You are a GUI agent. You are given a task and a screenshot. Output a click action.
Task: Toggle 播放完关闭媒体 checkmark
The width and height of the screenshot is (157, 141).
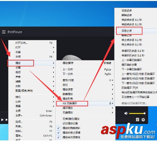pyautogui.click(x=58, y=137)
